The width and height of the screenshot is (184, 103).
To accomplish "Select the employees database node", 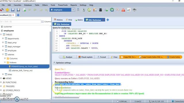I will pos(9,31).
